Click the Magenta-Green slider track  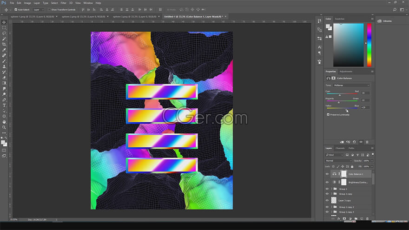(x=342, y=101)
